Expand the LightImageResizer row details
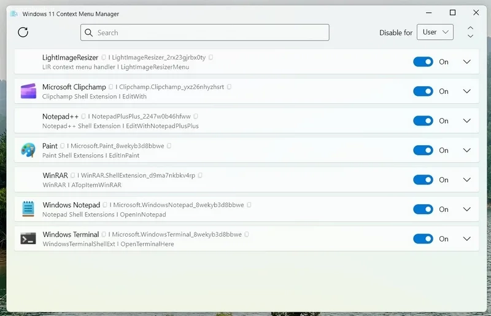This screenshot has height=316, width=491. (466, 62)
